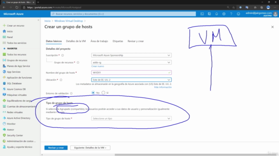This screenshot has height=156, width=279.
Task: Click Monitor in the sidebar
Action: pos(11,124)
